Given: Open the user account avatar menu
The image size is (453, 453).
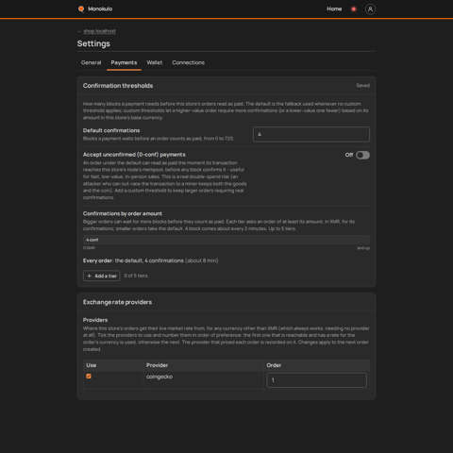Looking at the screenshot, I should [370, 9].
